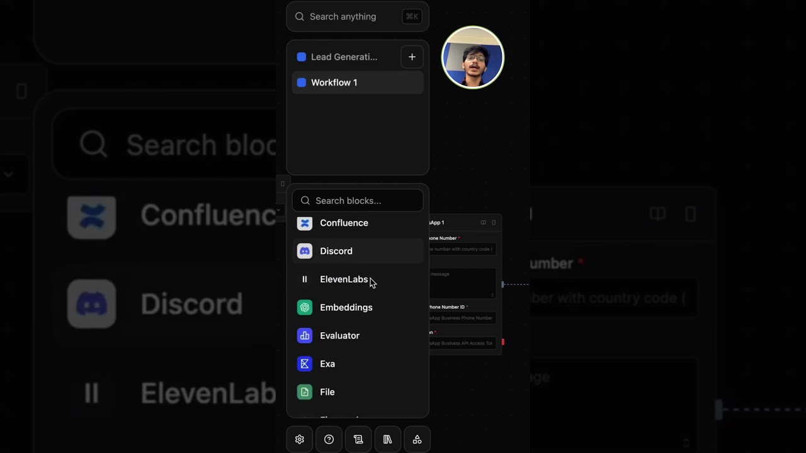This screenshot has height=453, width=806.
Task: Click the presenter webcam thumbnail
Action: (473, 57)
